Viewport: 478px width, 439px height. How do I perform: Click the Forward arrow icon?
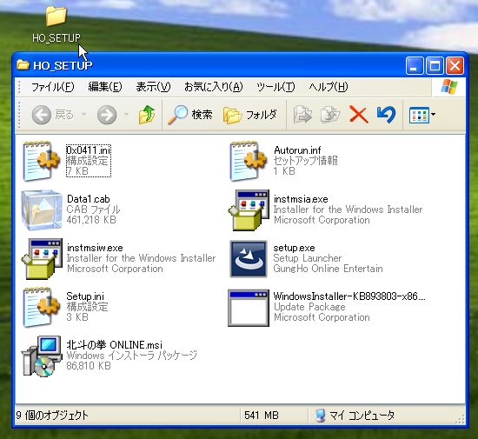(x=107, y=115)
